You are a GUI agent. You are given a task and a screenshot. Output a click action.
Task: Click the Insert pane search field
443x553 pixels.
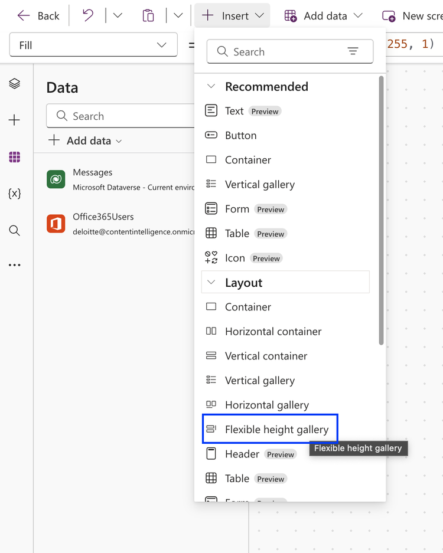click(x=290, y=51)
